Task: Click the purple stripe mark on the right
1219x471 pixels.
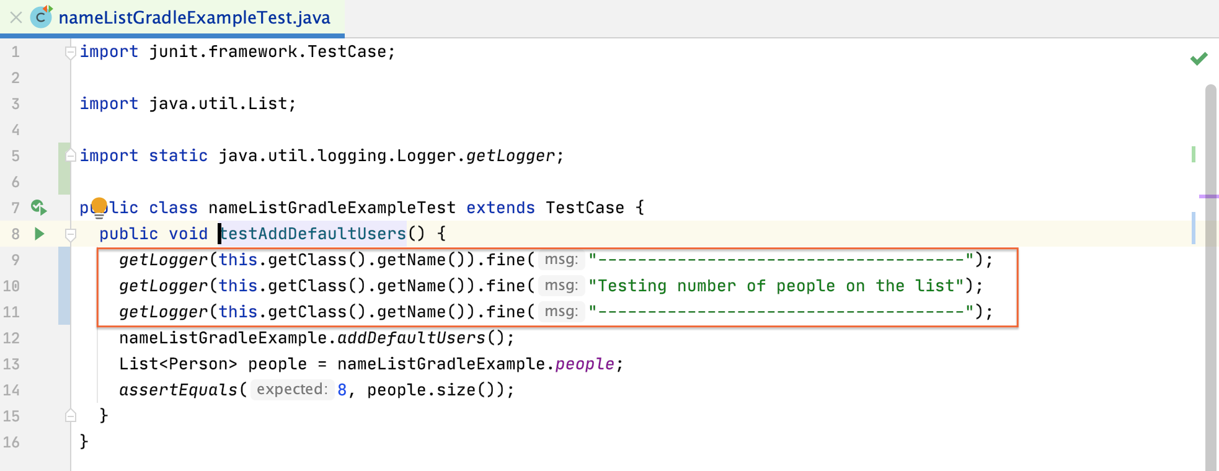Action: pyautogui.click(x=1208, y=196)
